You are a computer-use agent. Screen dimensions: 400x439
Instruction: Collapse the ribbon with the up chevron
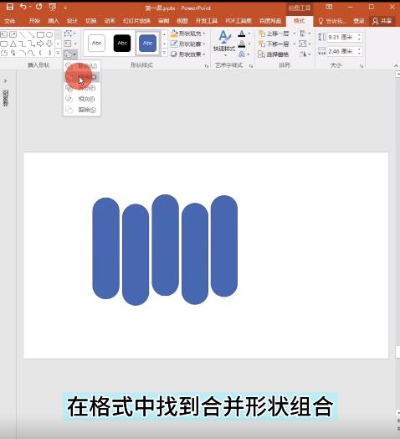point(396,65)
